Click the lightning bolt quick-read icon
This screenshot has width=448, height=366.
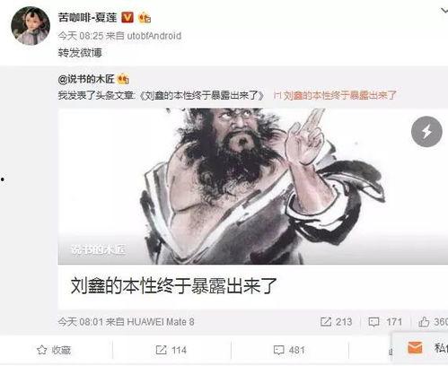[x=426, y=132]
